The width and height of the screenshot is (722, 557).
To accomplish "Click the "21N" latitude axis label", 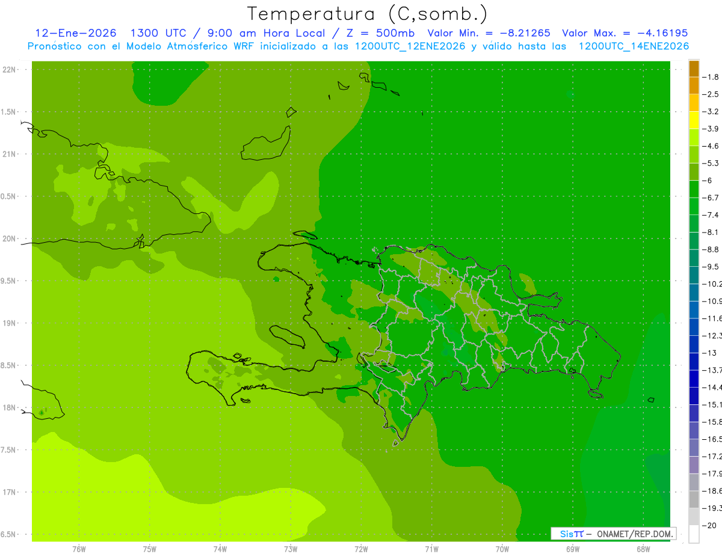I will [10, 154].
